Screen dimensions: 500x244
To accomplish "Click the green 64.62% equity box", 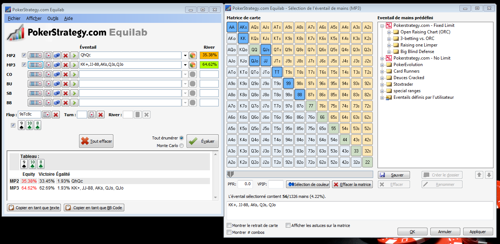I will tap(209, 65).
